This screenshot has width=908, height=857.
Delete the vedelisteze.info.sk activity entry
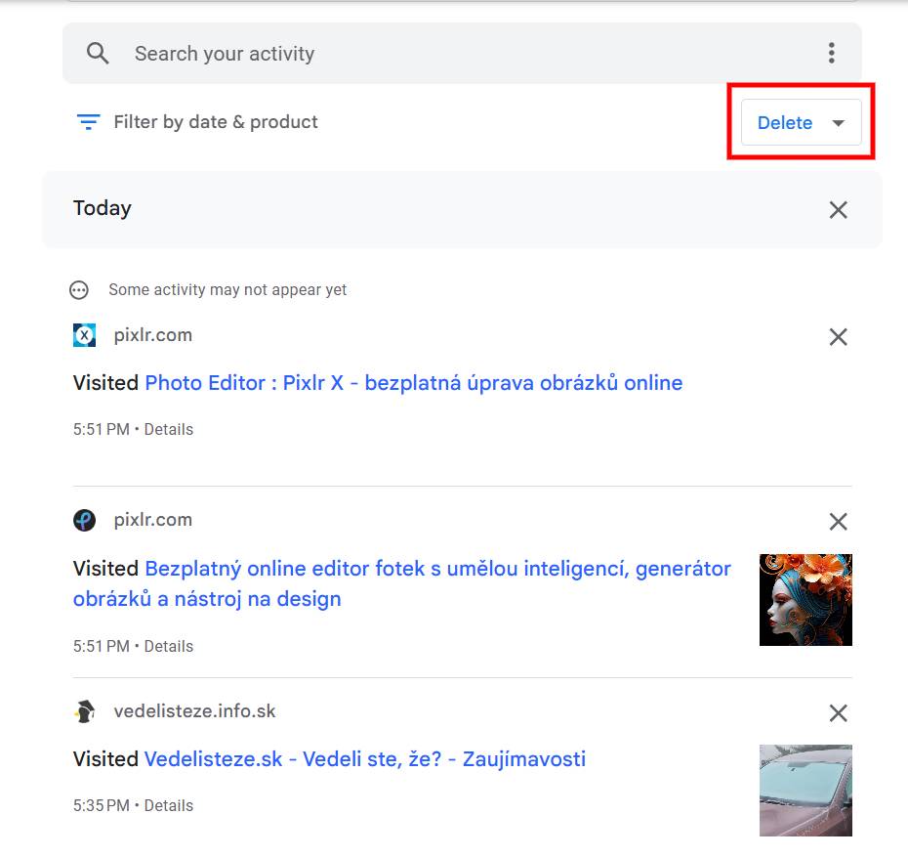[x=838, y=713]
